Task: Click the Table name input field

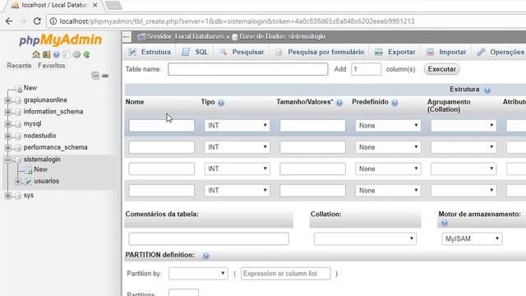Action: pos(248,69)
